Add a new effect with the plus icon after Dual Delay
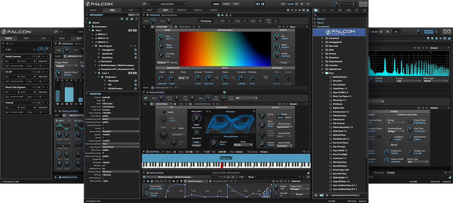 coord(199,27)
